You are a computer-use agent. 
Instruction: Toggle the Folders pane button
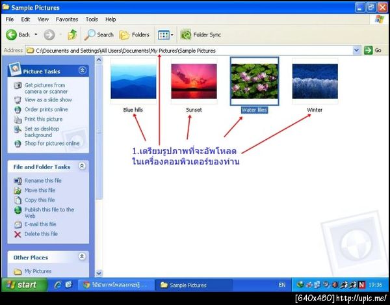pos(135,34)
